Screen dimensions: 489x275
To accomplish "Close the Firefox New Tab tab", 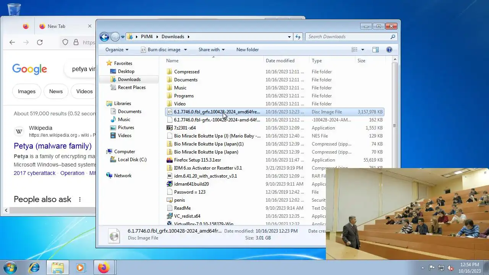I will (90, 26).
